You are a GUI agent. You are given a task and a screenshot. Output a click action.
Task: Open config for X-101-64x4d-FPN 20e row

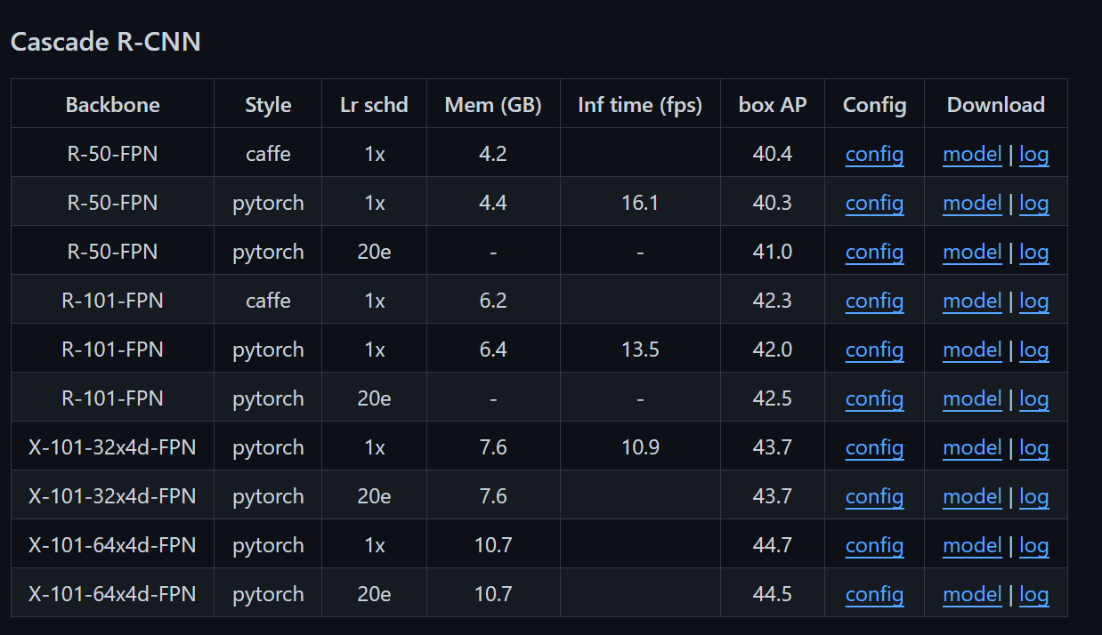pyautogui.click(x=874, y=594)
